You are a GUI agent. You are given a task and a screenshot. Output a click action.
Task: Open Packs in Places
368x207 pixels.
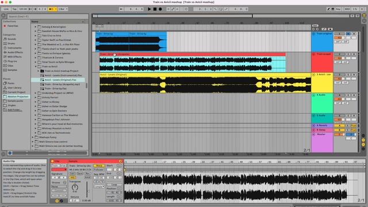click(x=11, y=83)
